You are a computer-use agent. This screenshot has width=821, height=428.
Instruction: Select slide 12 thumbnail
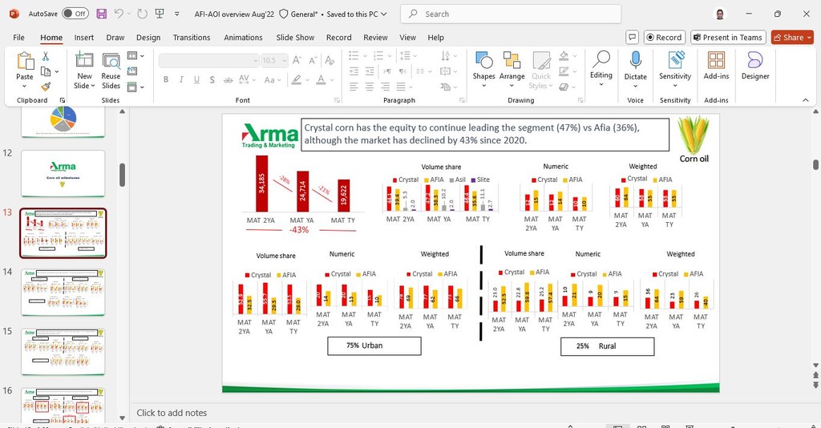click(63, 174)
